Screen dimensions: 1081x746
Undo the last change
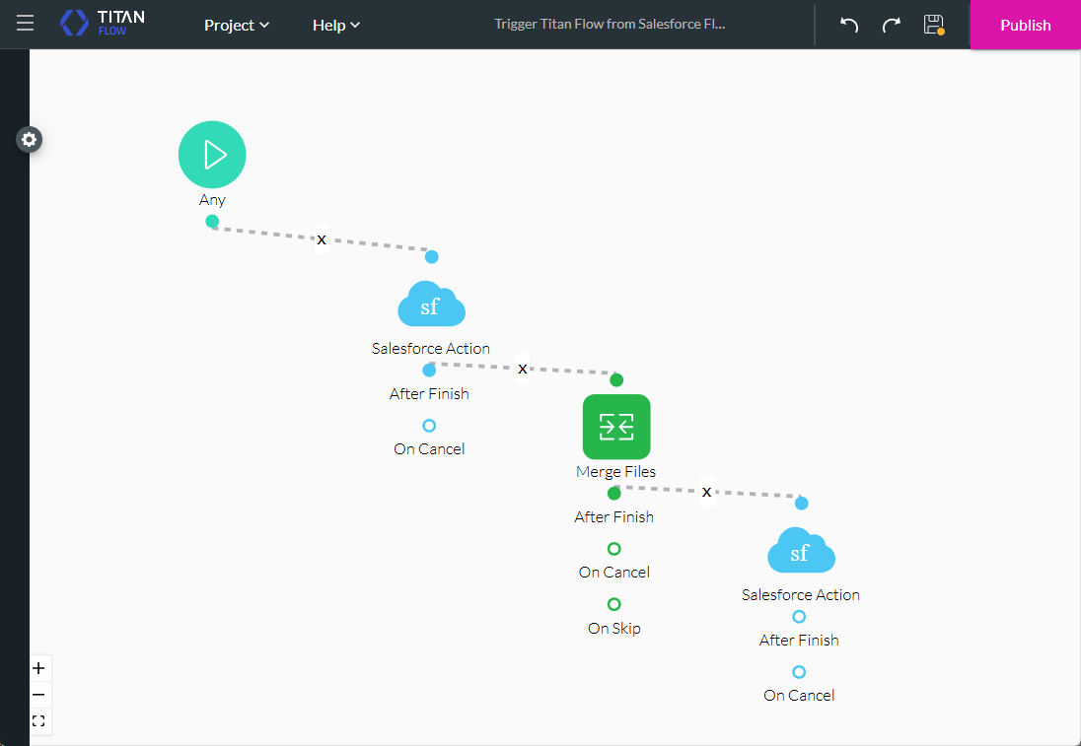[848, 25]
